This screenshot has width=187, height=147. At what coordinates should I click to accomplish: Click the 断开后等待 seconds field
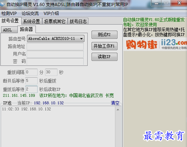(31, 81)
